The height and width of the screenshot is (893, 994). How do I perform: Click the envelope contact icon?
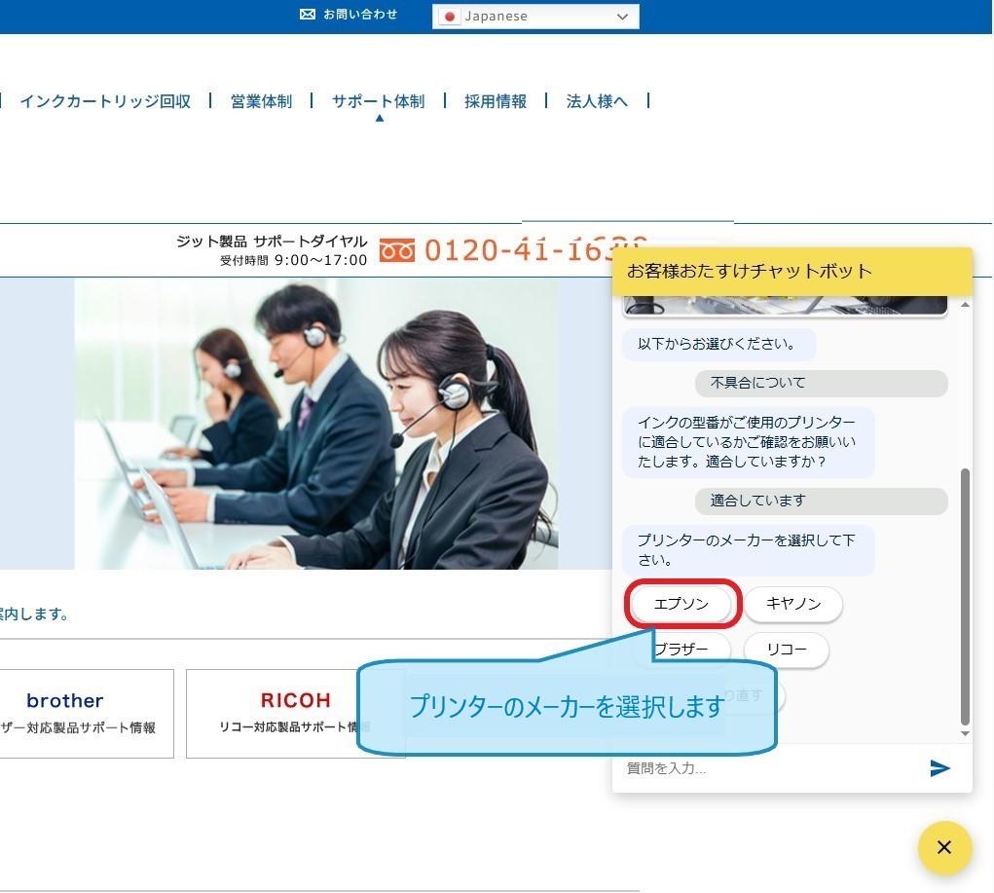(x=308, y=15)
